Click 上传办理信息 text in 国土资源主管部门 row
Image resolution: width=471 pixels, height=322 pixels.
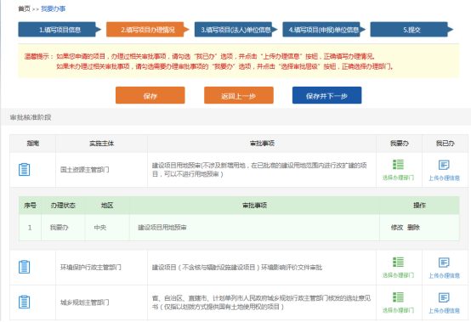pos(444,178)
